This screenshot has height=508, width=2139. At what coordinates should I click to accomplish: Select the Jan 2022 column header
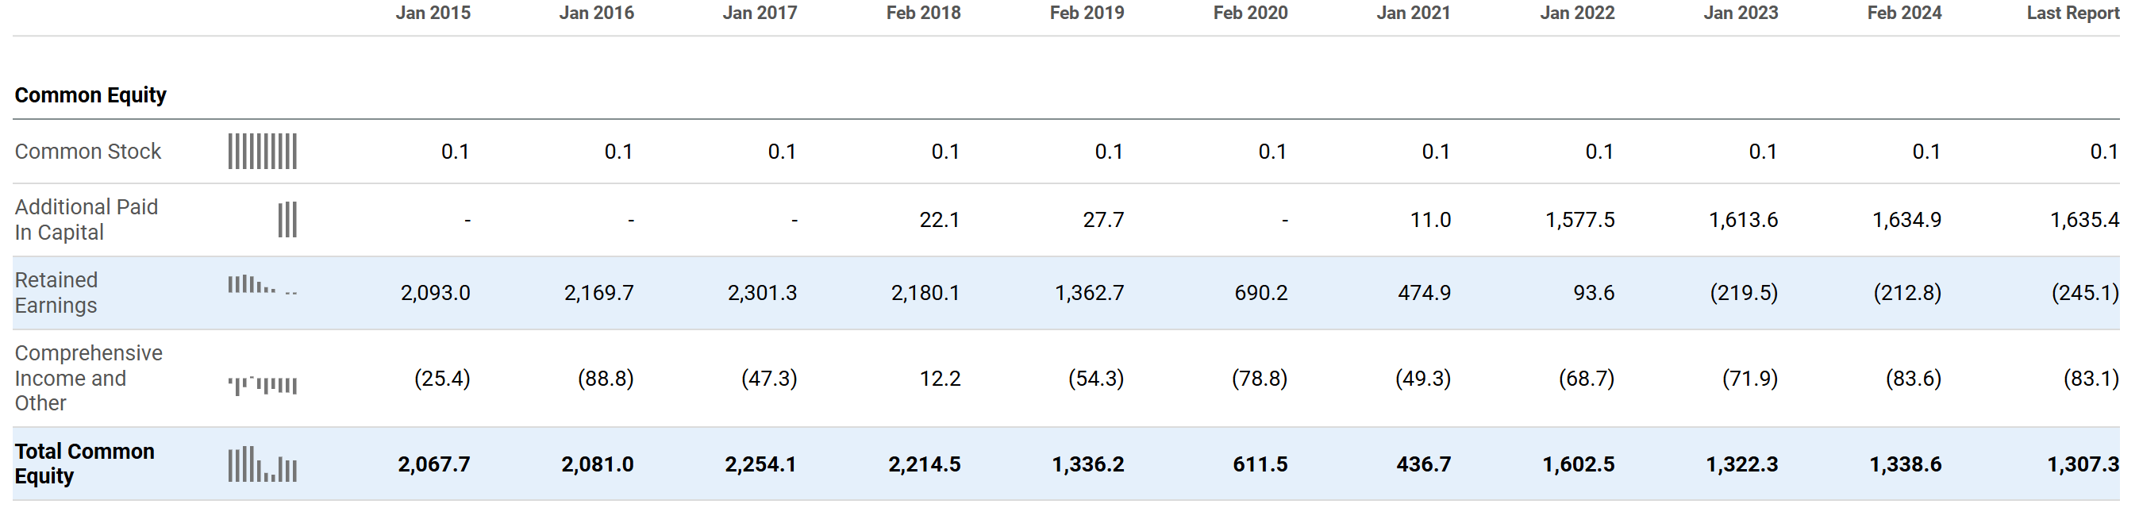(1577, 13)
